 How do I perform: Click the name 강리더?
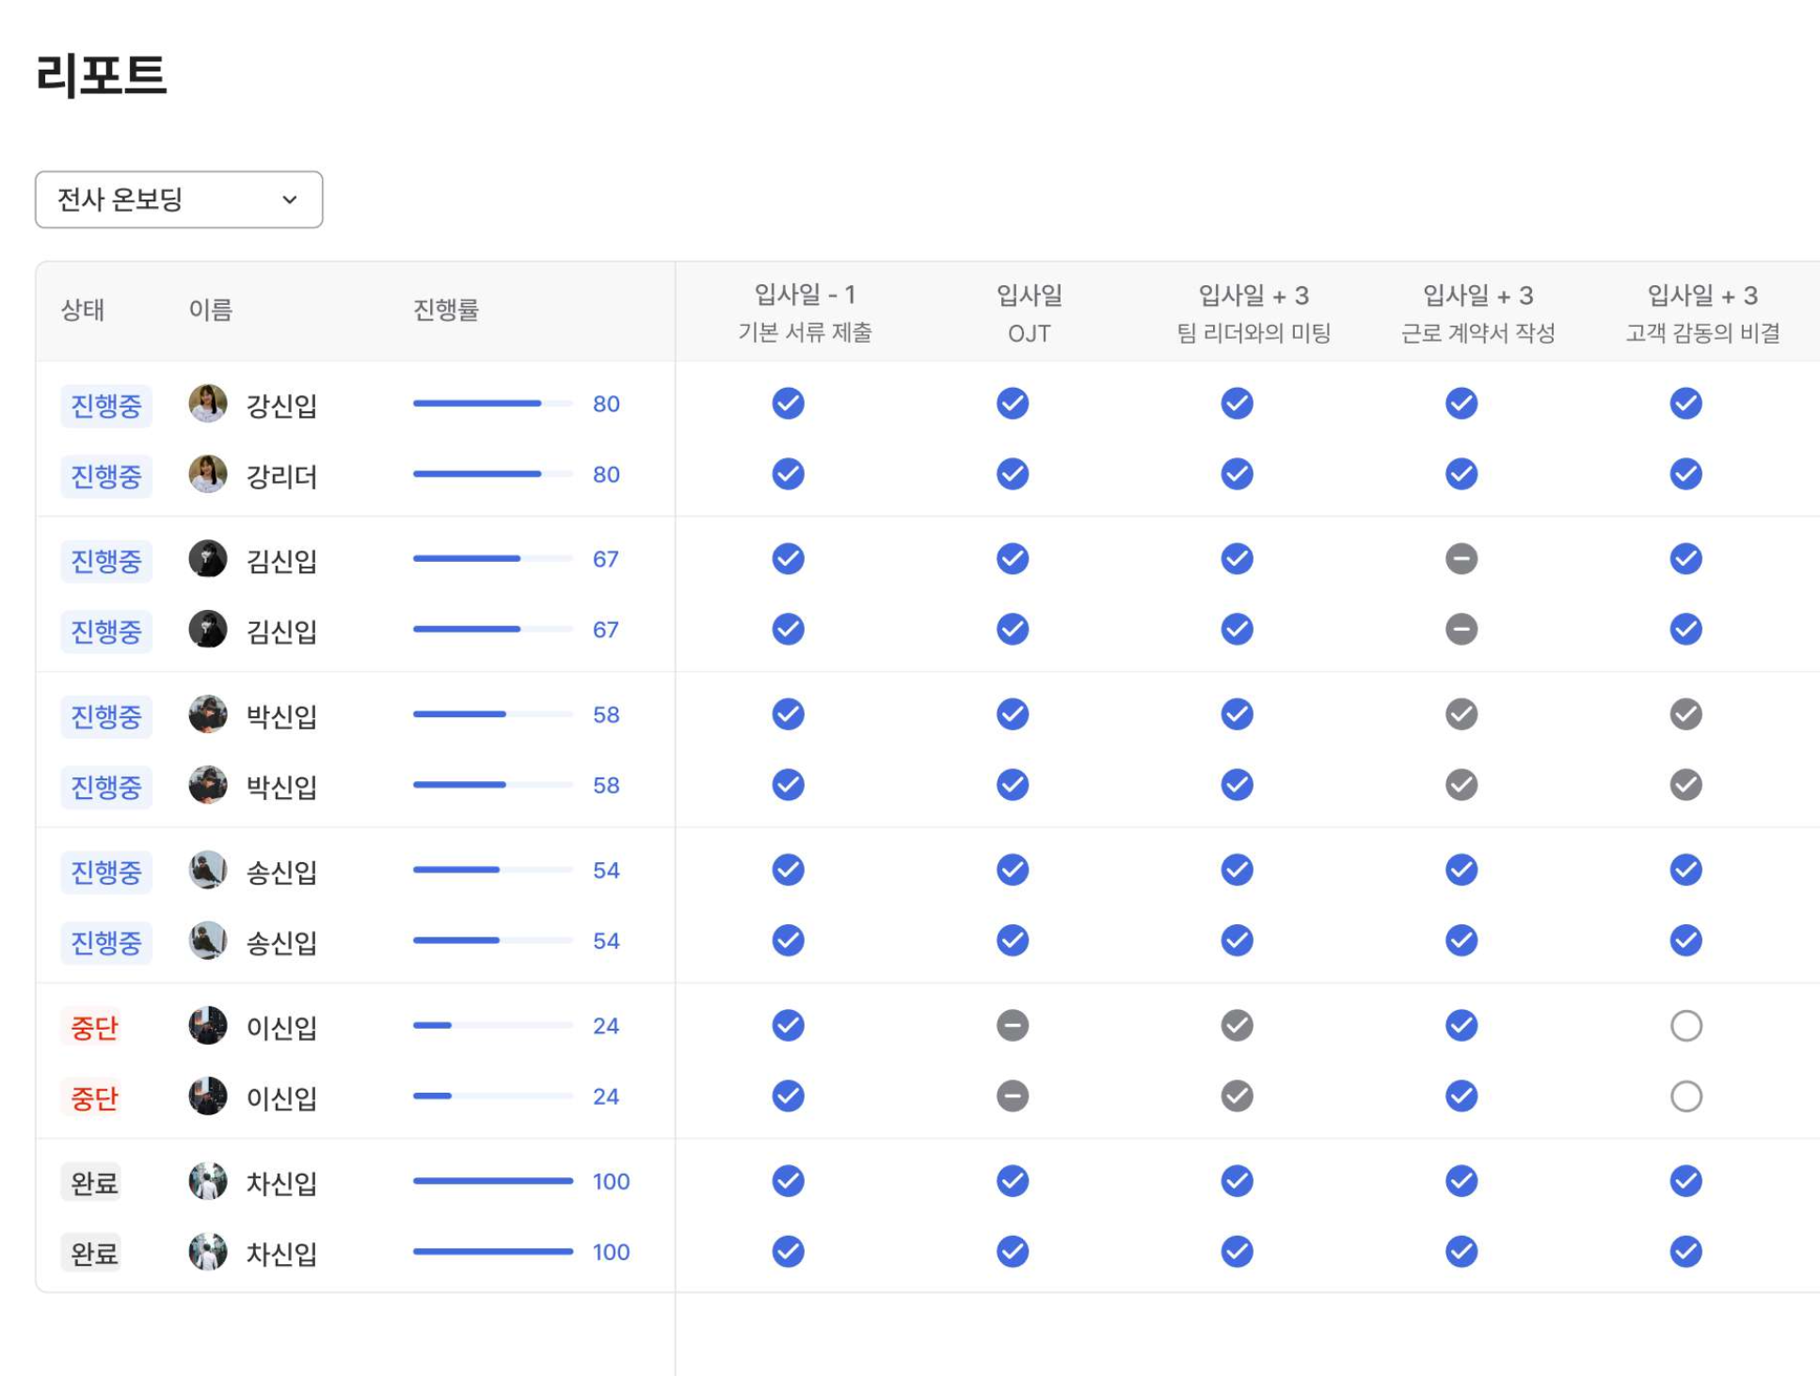click(280, 476)
